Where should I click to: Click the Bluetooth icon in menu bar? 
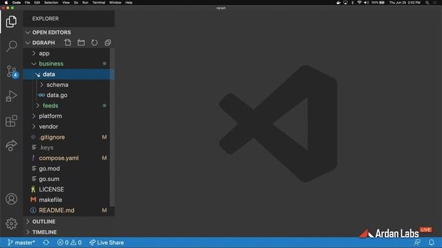(352, 3)
